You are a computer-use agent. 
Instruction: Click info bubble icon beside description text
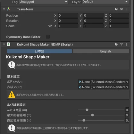pos(12,65)
